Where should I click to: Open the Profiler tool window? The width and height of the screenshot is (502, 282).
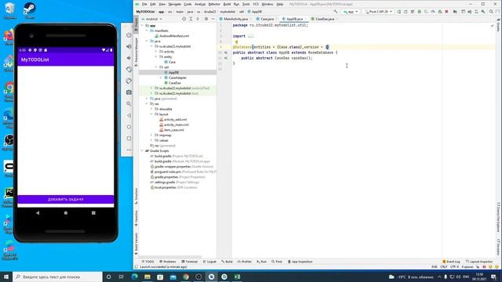coord(245,262)
